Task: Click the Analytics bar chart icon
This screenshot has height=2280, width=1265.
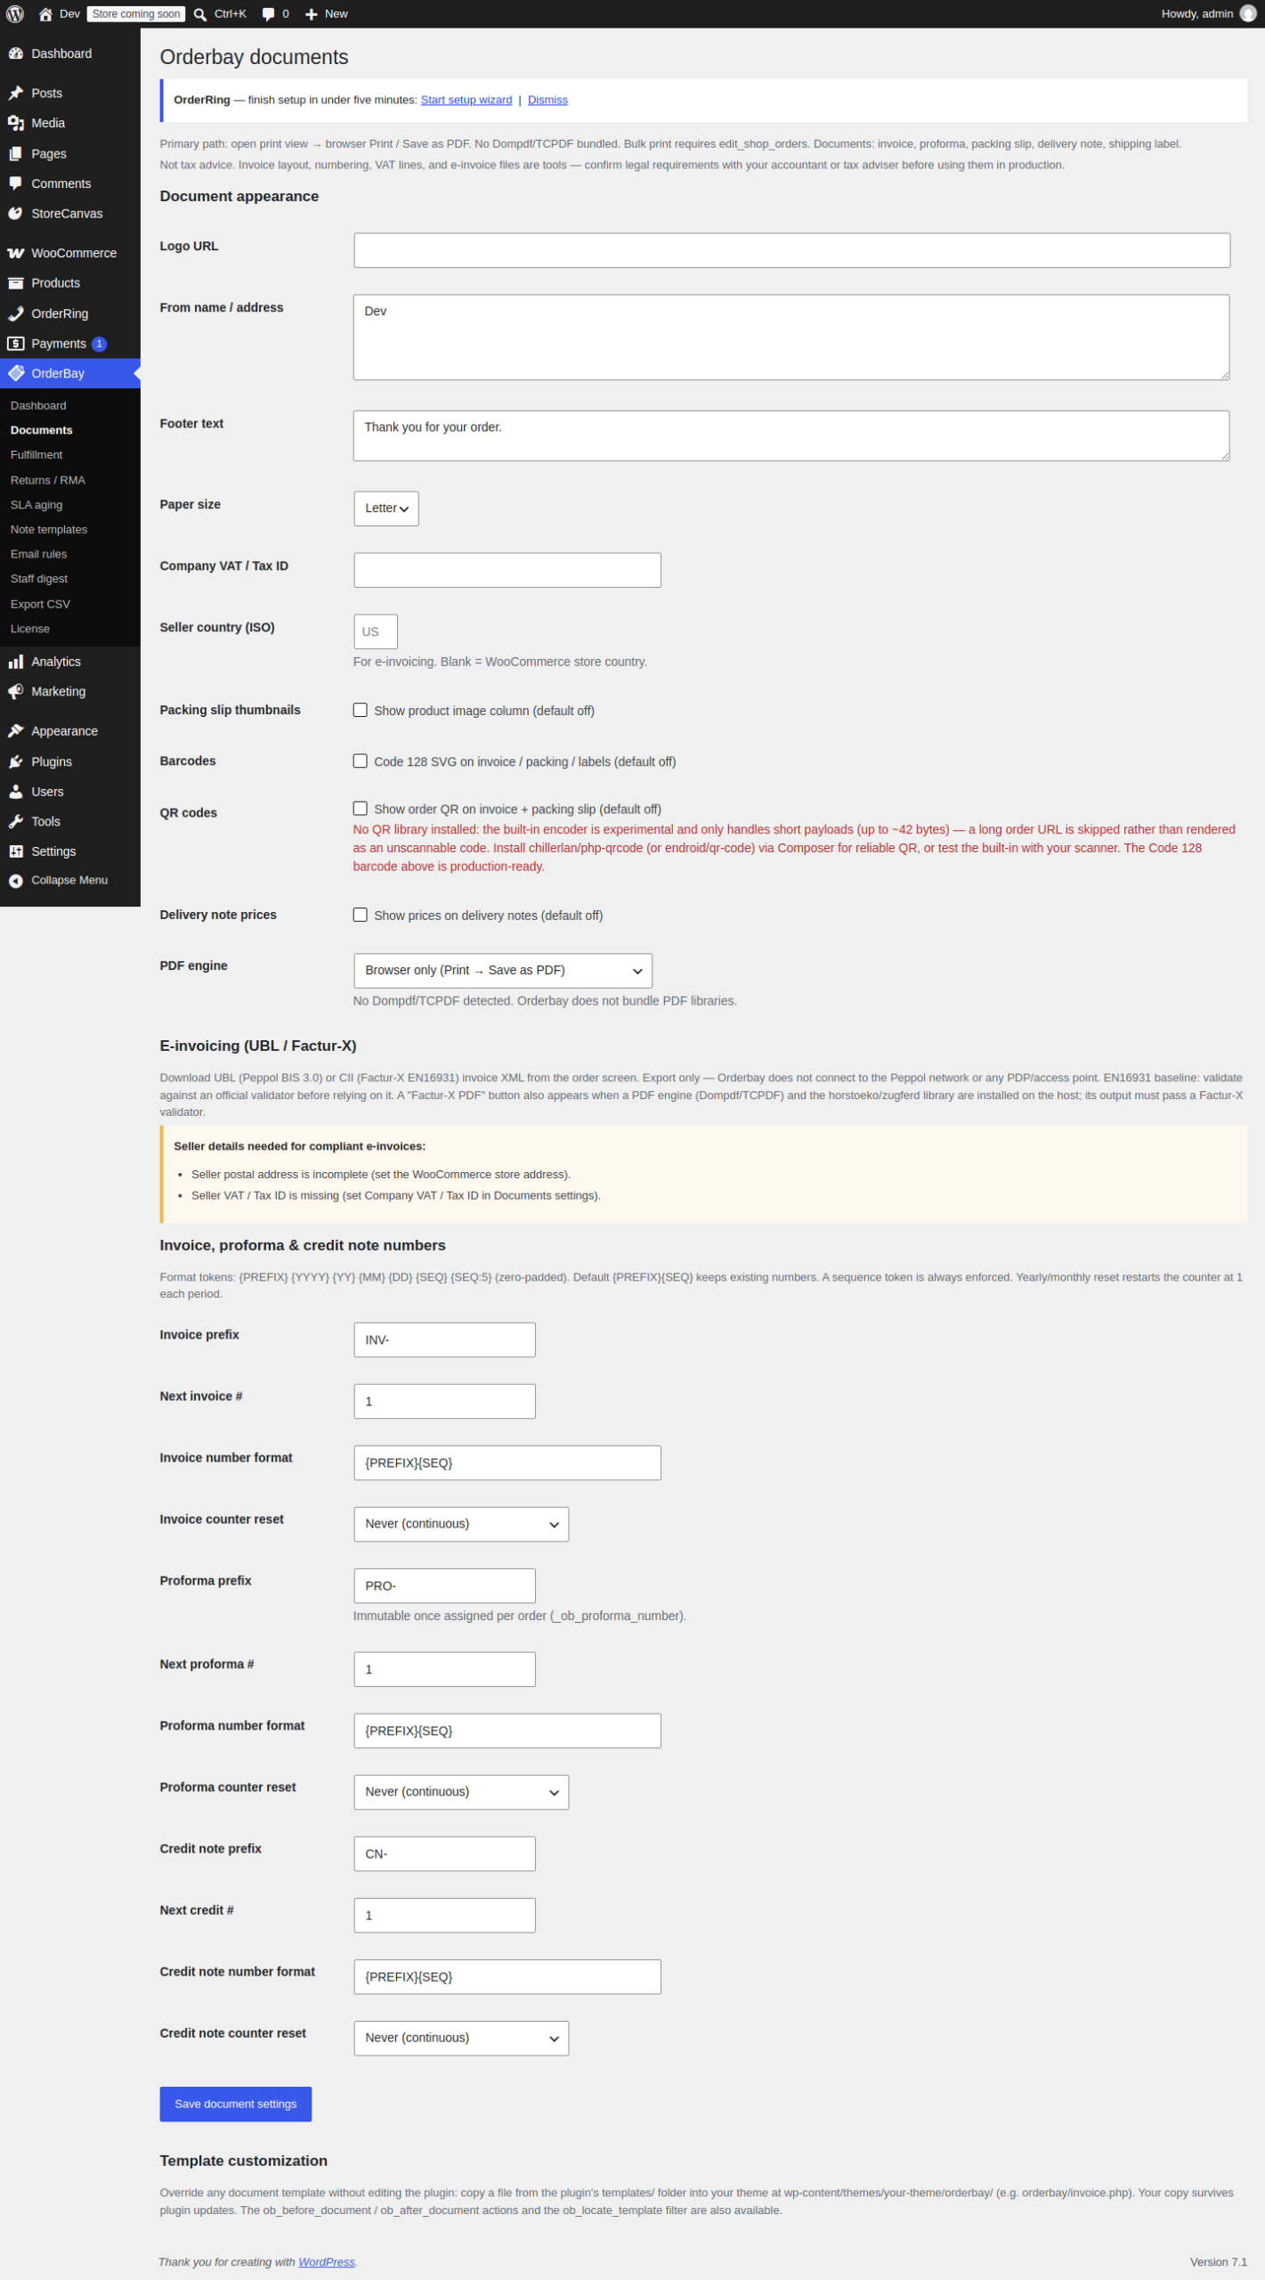Action: pos(16,663)
